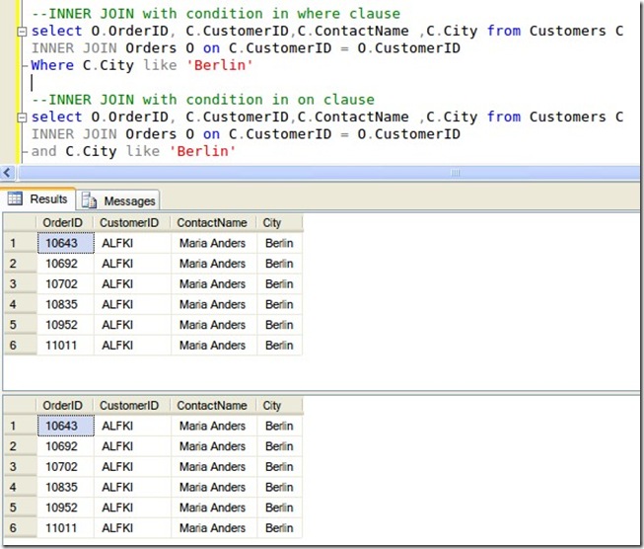
Task: Collapse the first select query block
Action: pyautogui.click(x=23, y=32)
